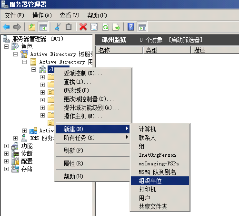The image size is (239, 216).
Task: Click the blue back arrow icon
Action: point(6,27)
